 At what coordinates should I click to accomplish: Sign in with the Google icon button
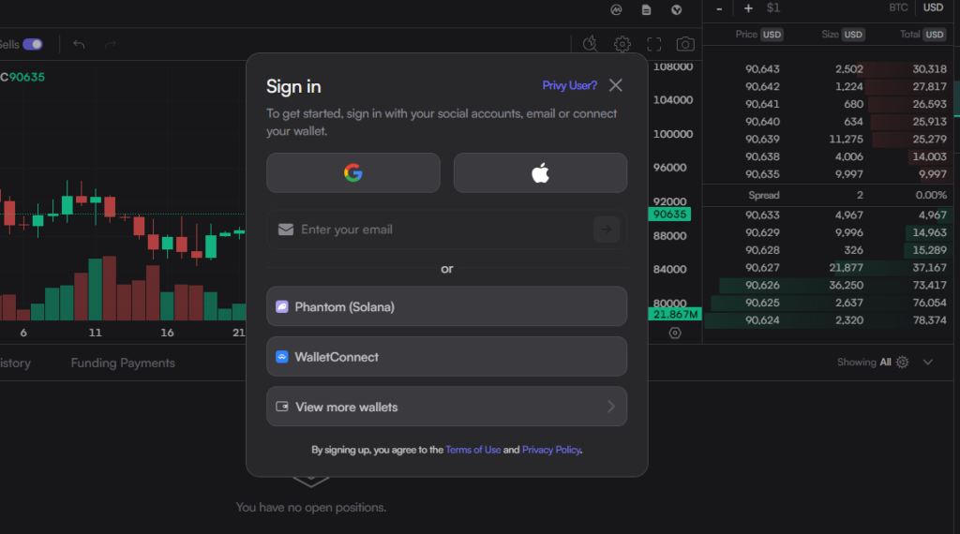click(352, 172)
